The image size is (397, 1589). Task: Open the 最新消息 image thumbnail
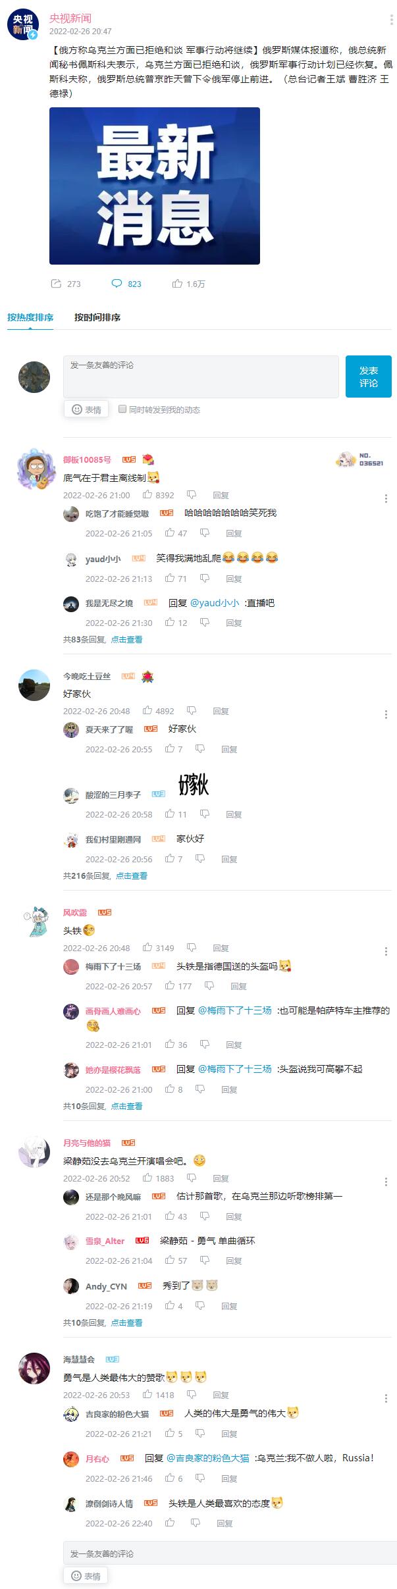(155, 186)
